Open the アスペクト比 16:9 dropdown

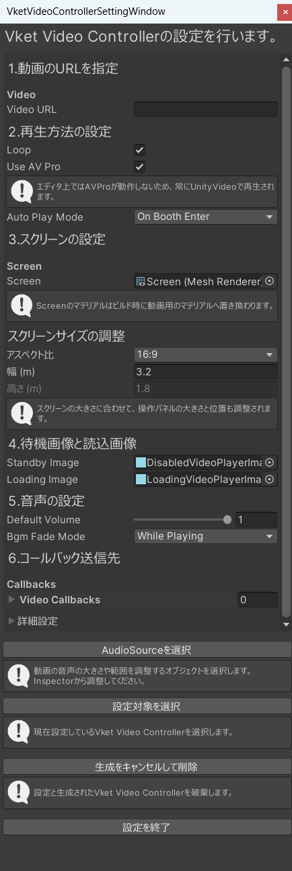[206, 354]
